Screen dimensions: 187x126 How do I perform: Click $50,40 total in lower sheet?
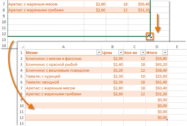tap(157, 88)
